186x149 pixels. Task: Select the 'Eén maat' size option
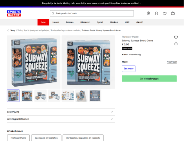point(128,69)
